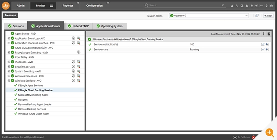This screenshot has height=140, width=277.
Task: Click in the Search input field
Action: (x=185, y=5)
